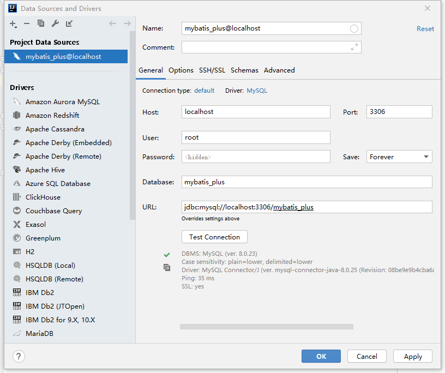445x373 pixels.
Task: Click the Test Connection button
Action: click(214, 237)
